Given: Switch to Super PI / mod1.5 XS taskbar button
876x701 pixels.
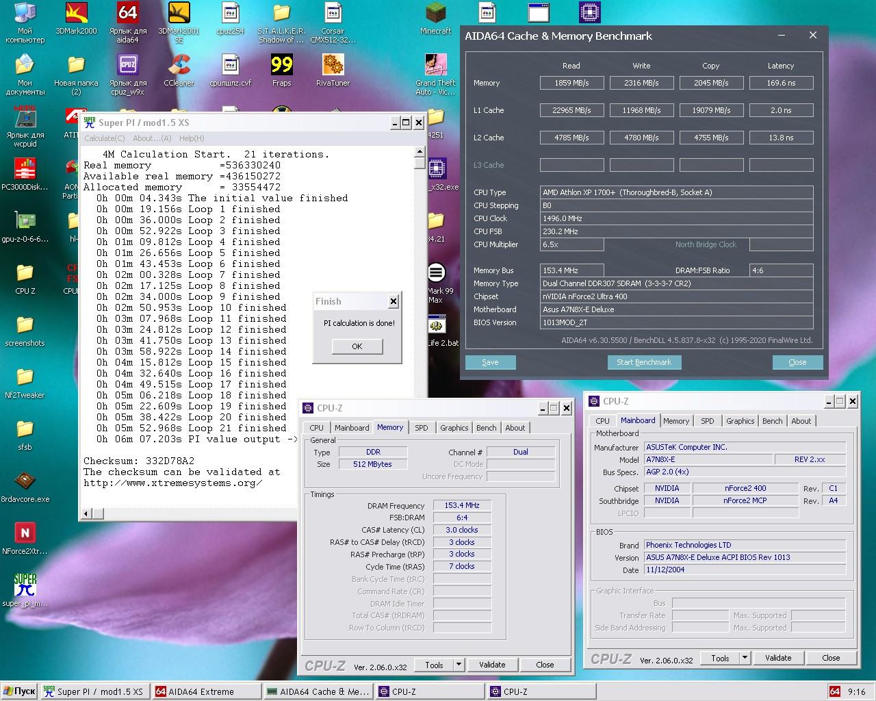Looking at the screenshot, I should coord(94,691).
